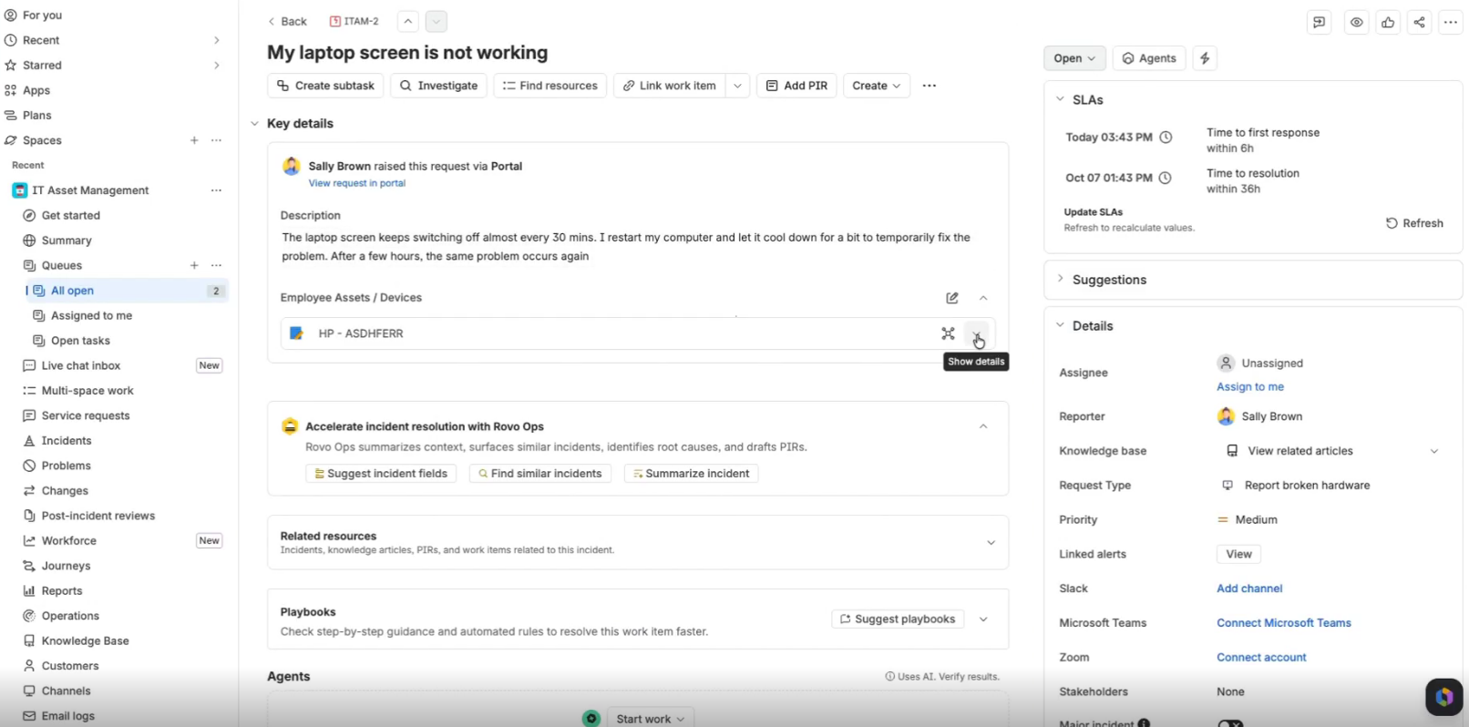Open the Open status dropdown
Image resolution: width=1469 pixels, height=727 pixels.
(x=1074, y=58)
